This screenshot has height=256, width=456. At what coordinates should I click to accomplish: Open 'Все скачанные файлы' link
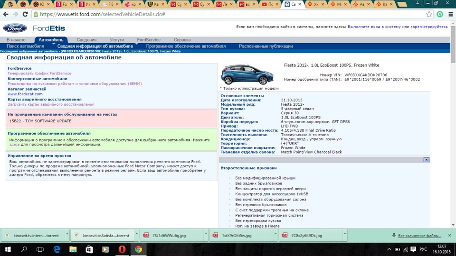[419, 236]
